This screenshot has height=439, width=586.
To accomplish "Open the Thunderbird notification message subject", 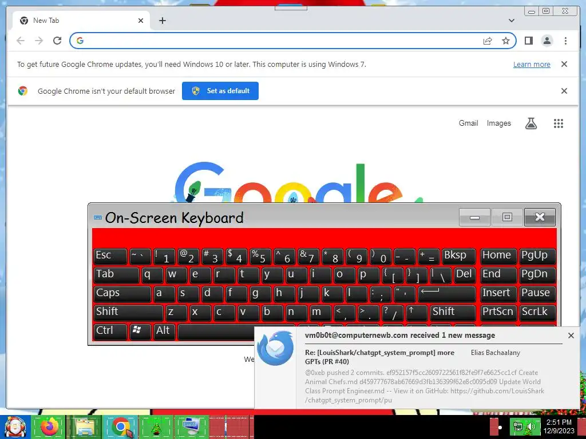I will pos(380,357).
